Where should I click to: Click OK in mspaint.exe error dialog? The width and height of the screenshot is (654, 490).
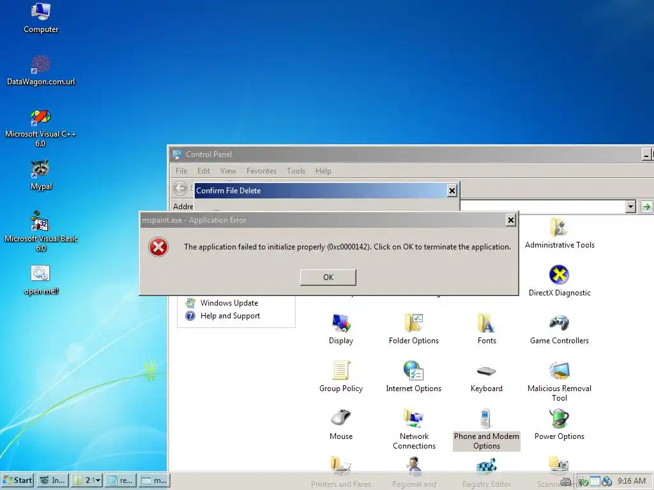[x=328, y=277]
